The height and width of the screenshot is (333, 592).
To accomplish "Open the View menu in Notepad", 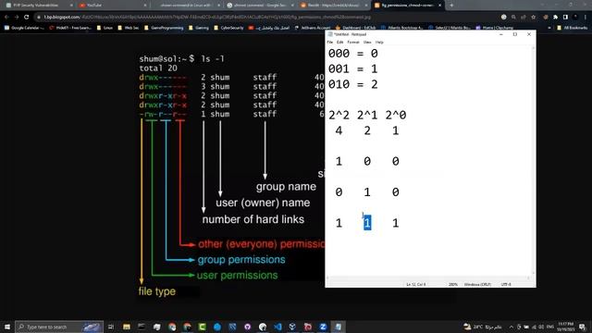I will (x=367, y=43).
